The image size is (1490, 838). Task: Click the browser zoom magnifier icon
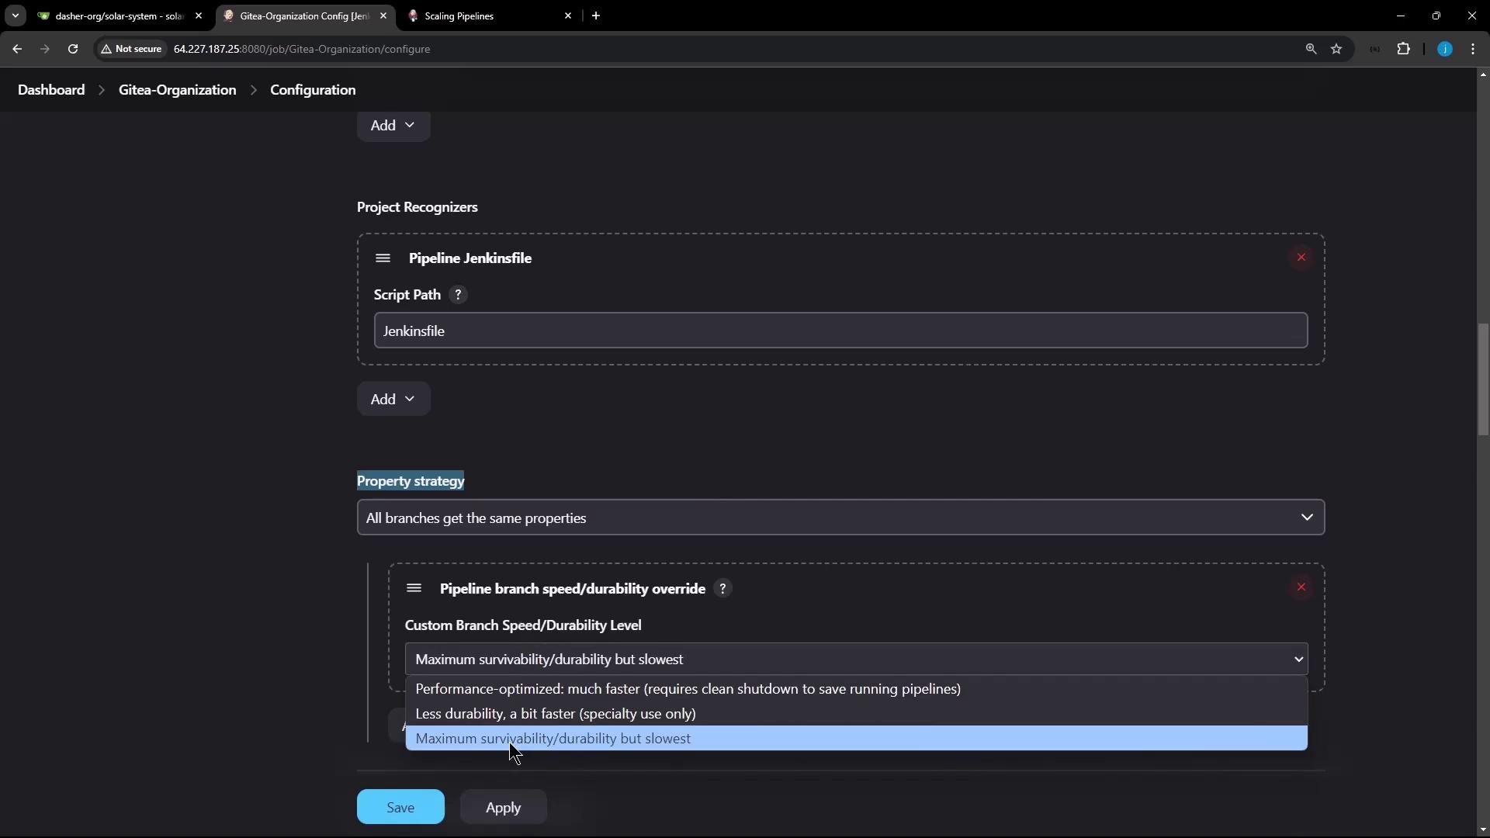click(x=1311, y=49)
